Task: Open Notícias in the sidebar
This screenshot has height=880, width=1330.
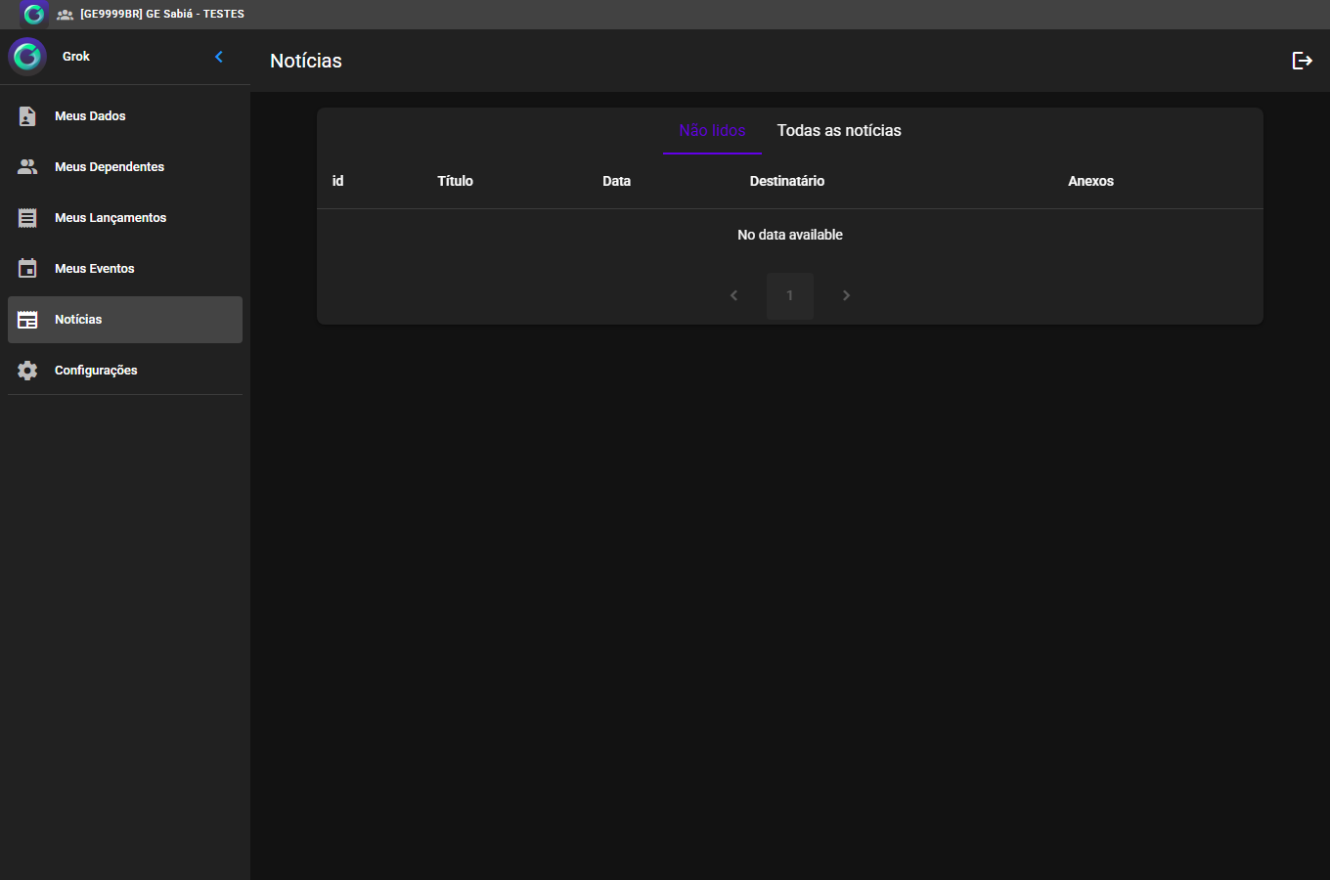Action: pos(125,320)
